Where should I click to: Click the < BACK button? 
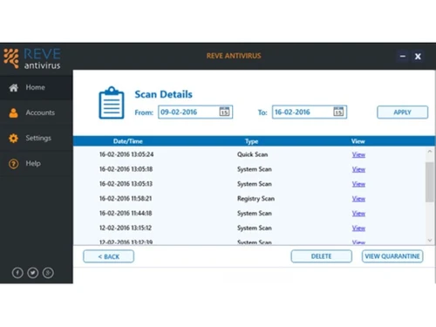point(109,256)
